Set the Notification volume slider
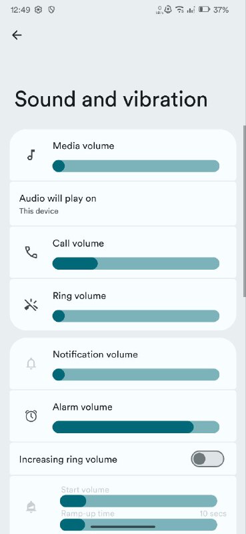Viewport: 246px width, 534px height. 136,374
